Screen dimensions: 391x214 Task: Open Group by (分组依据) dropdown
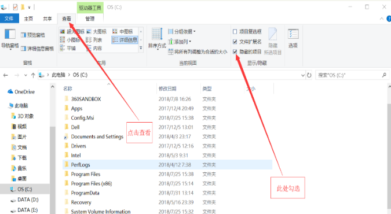pos(182,32)
